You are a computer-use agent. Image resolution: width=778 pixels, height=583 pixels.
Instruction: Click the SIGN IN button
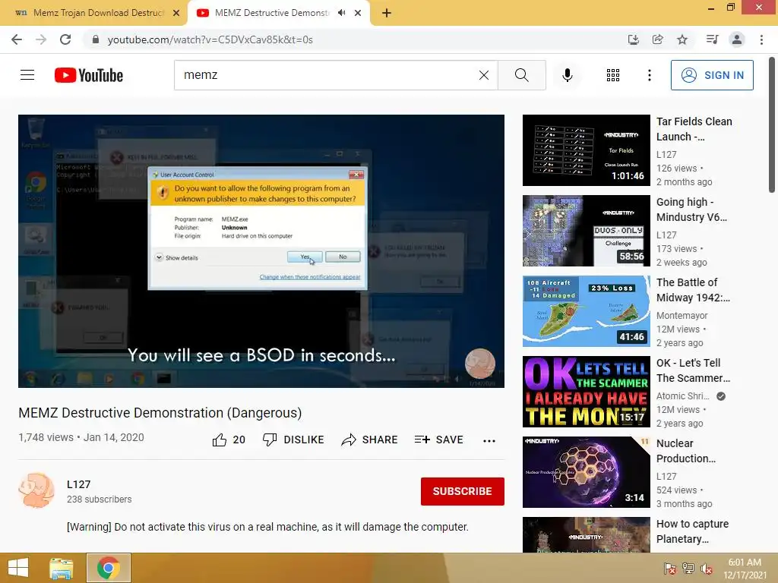coord(712,75)
